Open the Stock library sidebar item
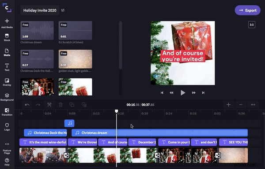This screenshot has height=169, width=265. point(7,37)
